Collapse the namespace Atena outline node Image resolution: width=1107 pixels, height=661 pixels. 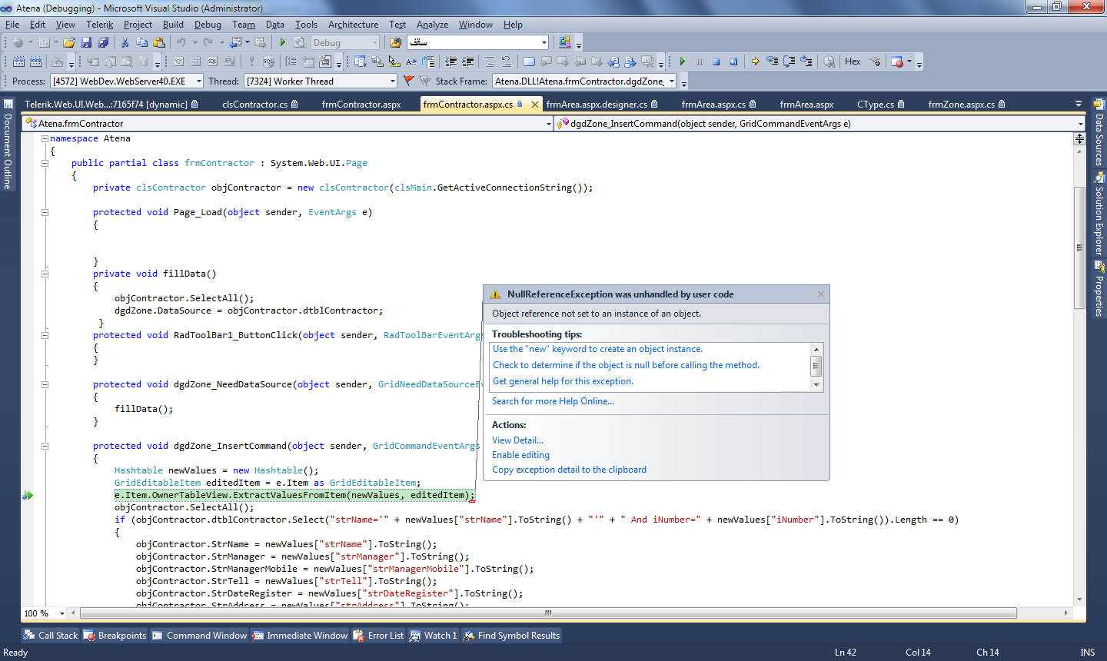tap(45, 139)
